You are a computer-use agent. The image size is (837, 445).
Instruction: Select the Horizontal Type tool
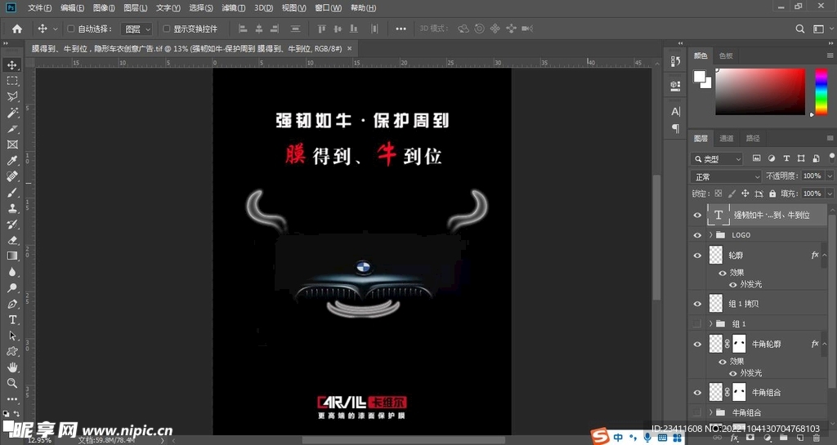(11, 320)
